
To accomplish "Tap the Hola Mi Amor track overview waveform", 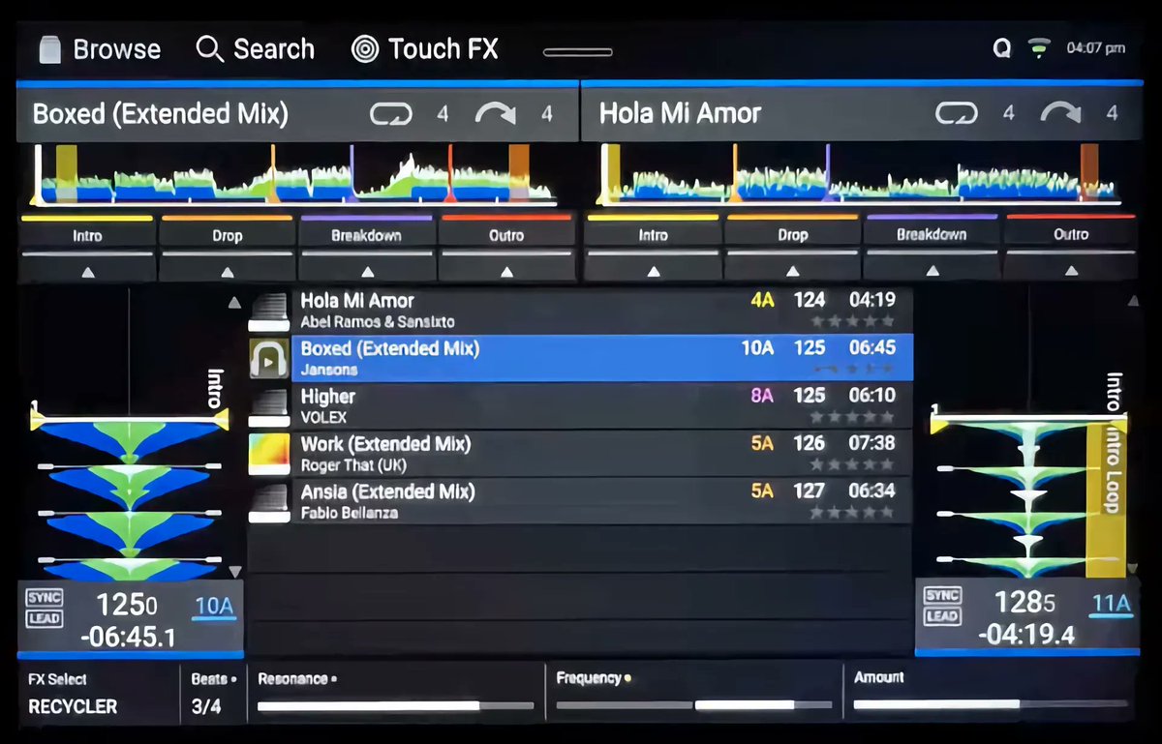I will [859, 175].
